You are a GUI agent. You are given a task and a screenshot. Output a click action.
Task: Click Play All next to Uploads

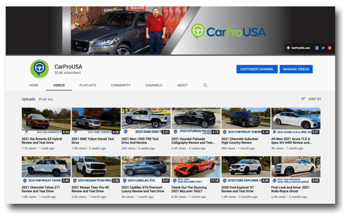(x=46, y=99)
